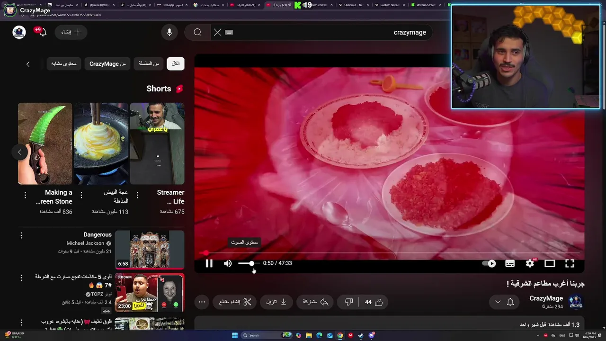
Task: Mute the video using the speaker icon
Action: [x=228, y=263]
